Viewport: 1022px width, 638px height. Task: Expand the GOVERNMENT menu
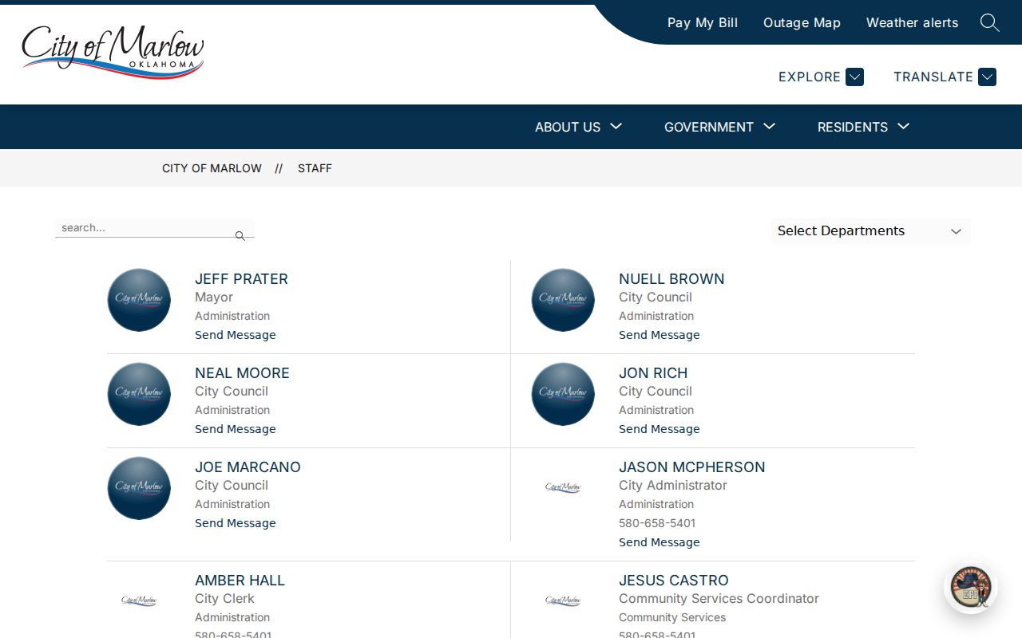[719, 127]
